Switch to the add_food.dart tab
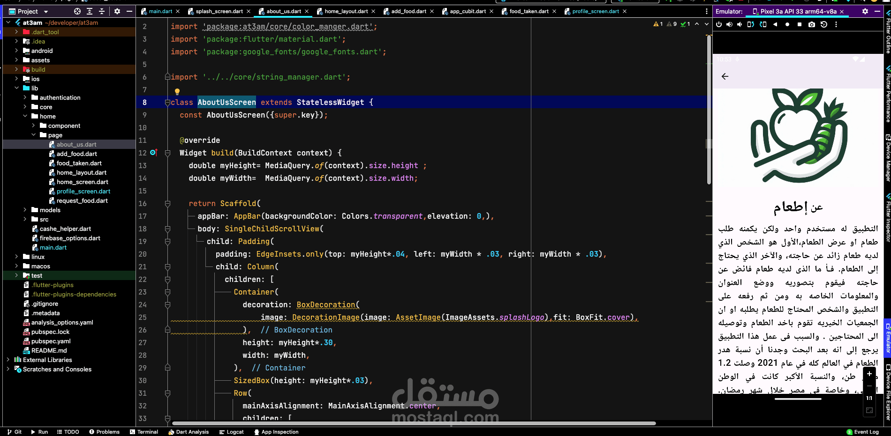 coord(409,11)
